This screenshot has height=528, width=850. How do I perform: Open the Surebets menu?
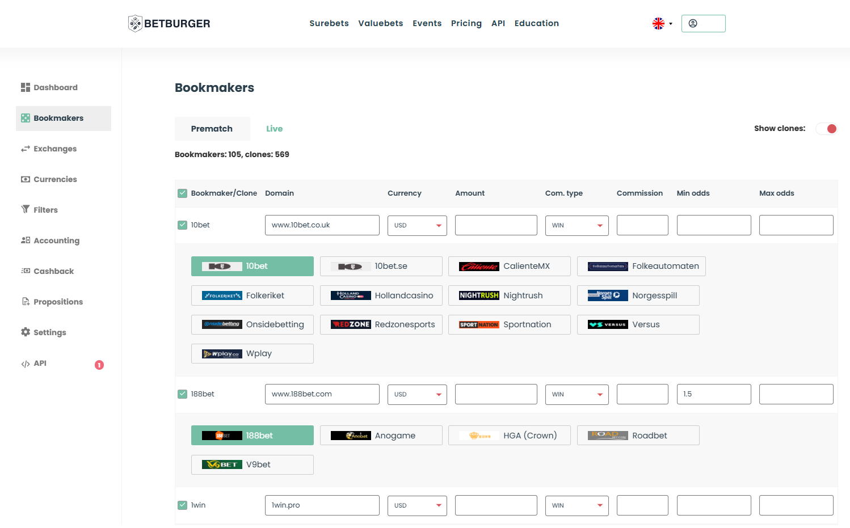329,23
